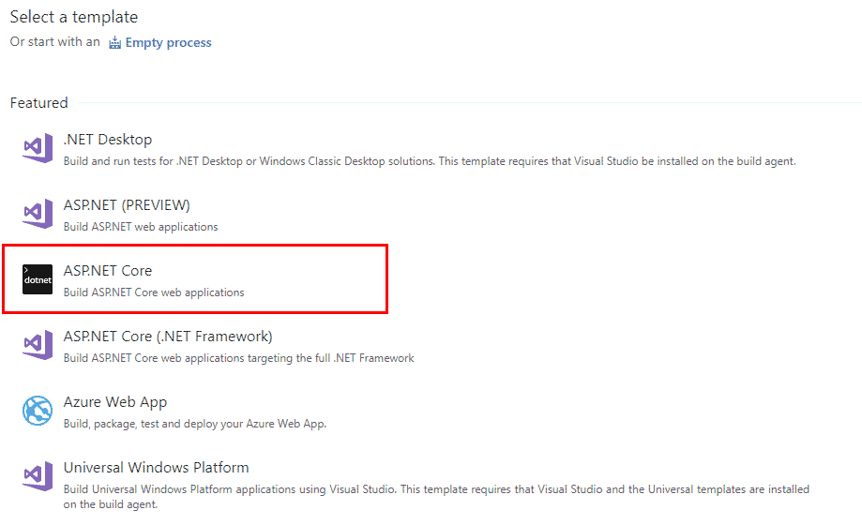Click the Azure Web App globe icon

(x=38, y=411)
